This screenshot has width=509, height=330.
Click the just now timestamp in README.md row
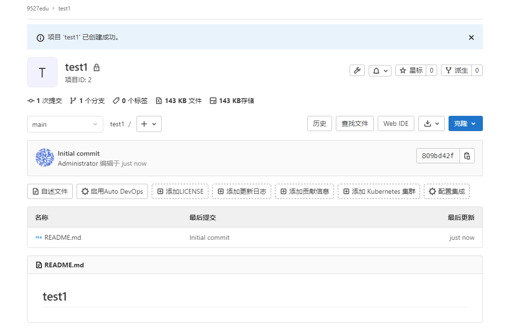(462, 237)
